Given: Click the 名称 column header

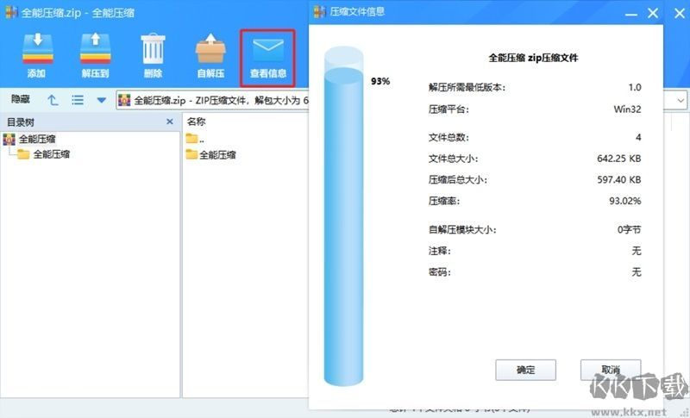Looking at the screenshot, I should tap(197, 122).
